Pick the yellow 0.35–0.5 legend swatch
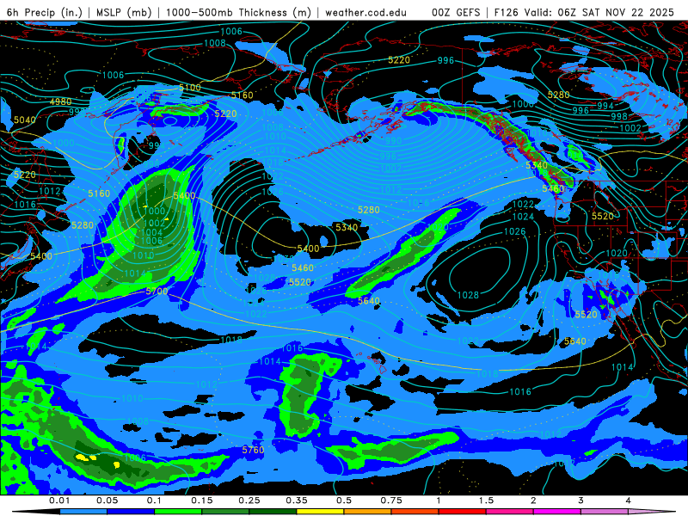 (x=320, y=512)
